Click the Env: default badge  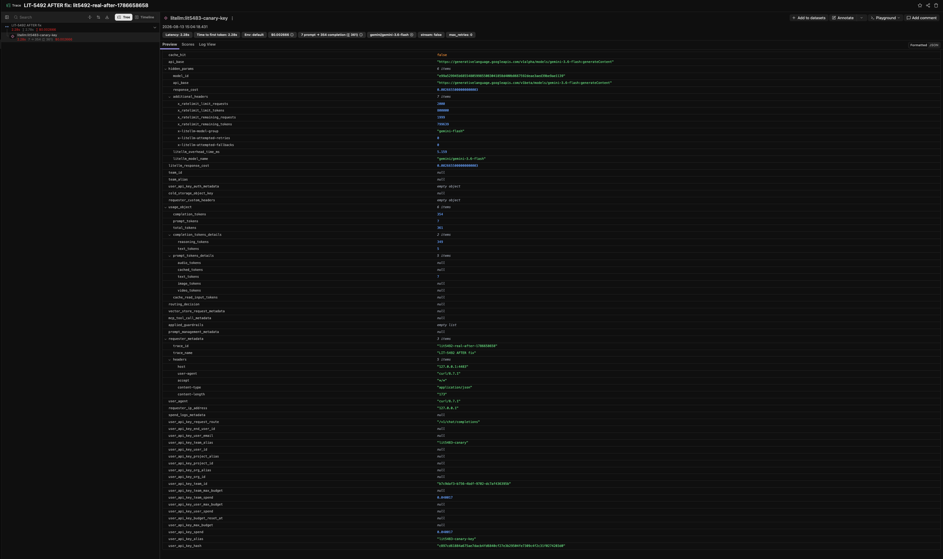click(x=254, y=35)
